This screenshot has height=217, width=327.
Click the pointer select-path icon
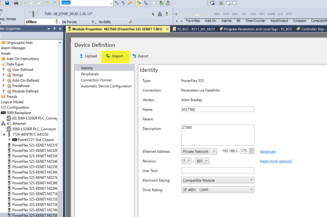coord(153,14)
